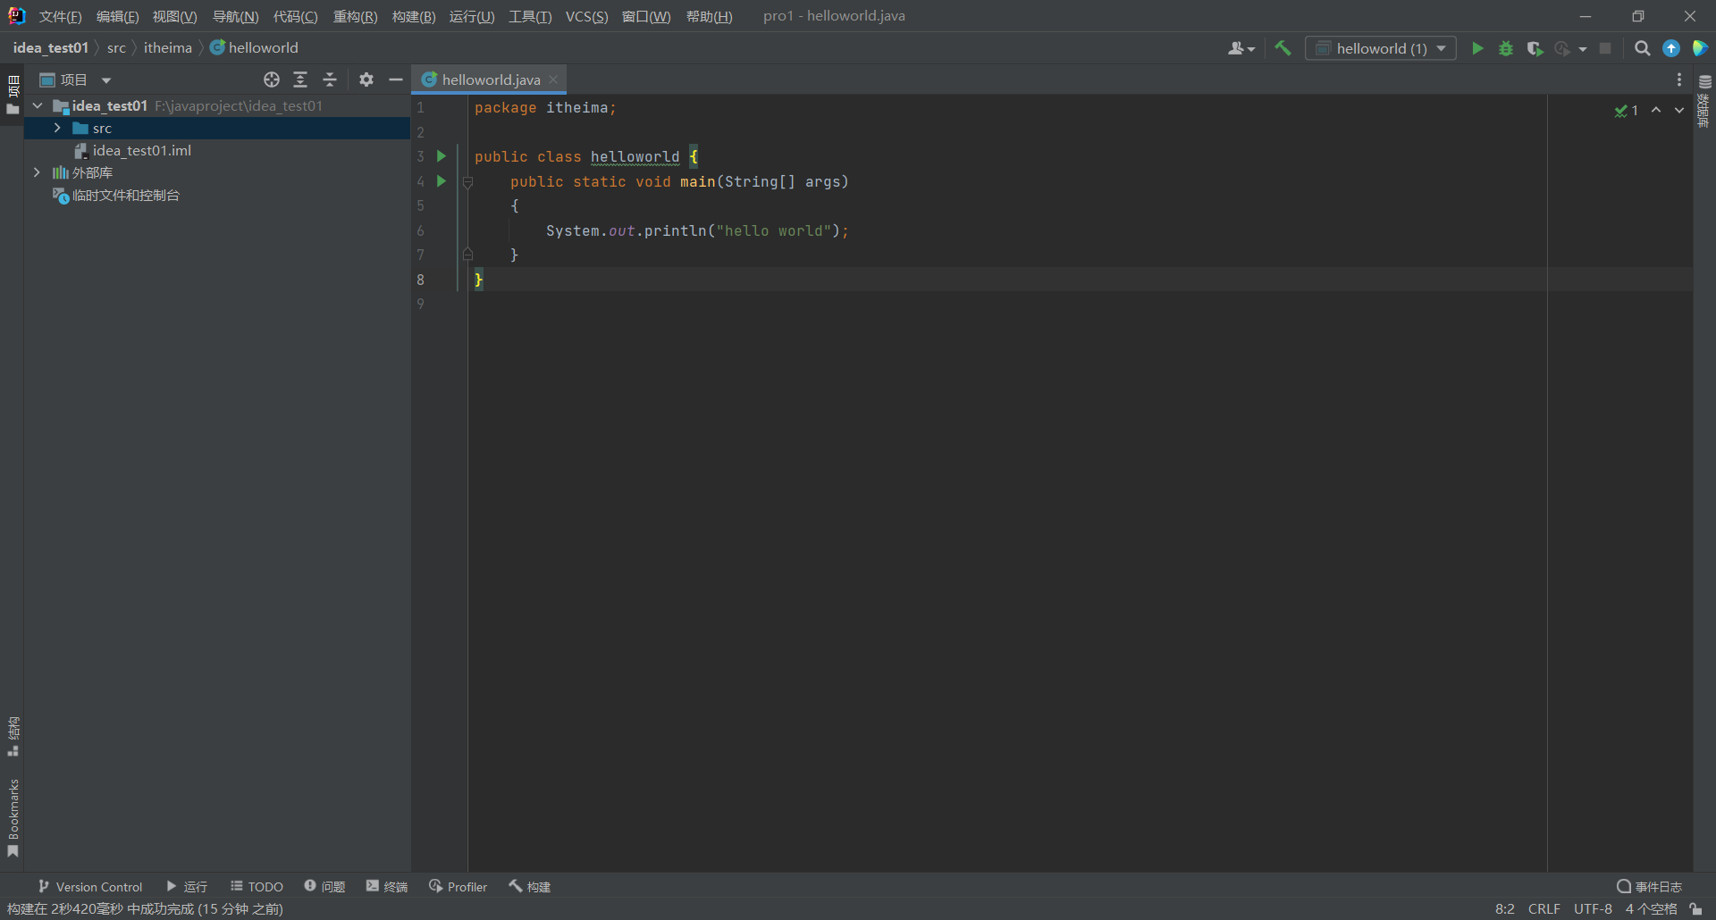
Task: Toggle the Project side panel button
Action: click(x=13, y=96)
